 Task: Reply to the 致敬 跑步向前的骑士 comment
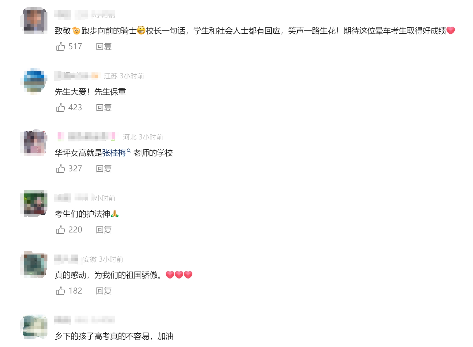point(104,47)
